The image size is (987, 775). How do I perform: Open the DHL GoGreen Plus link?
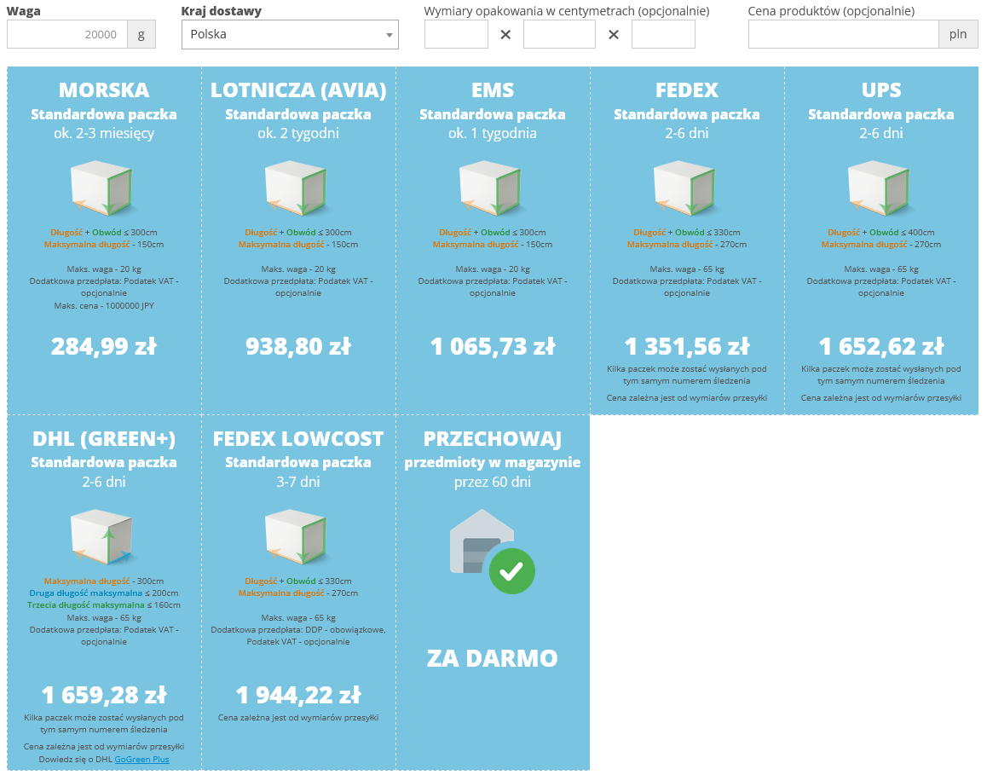click(141, 759)
